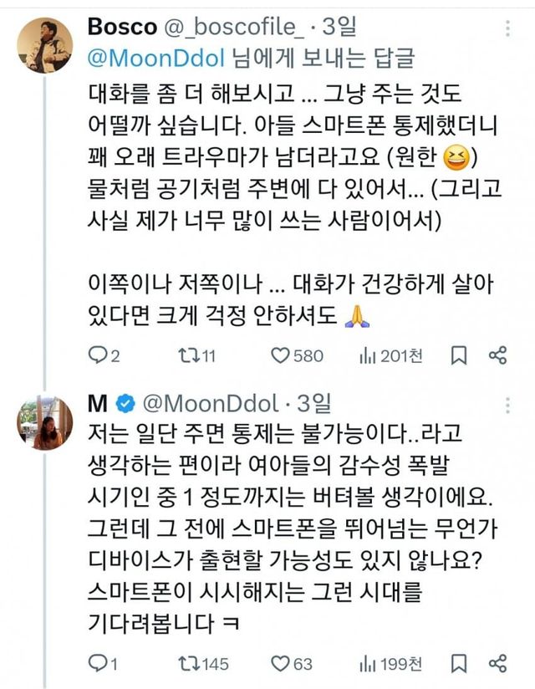Open the Bosco display name
This screenshot has height=689, width=535.
click(x=121, y=27)
